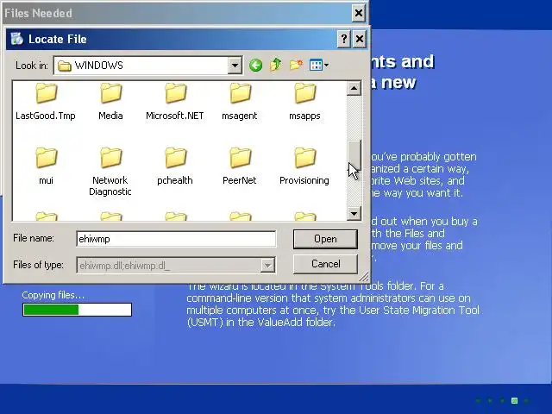Click the Provisioning folder name label
Viewport: 552px width, 414px height.
coord(304,180)
